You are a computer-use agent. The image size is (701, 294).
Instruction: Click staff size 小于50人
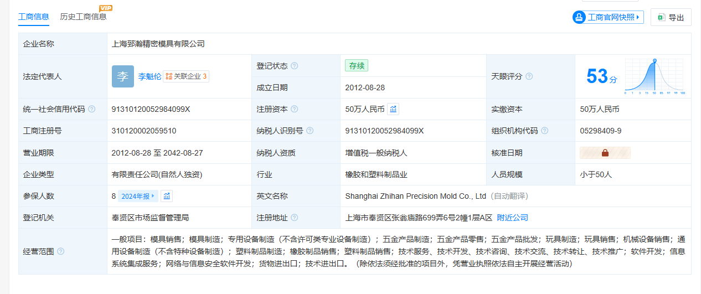(x=596, y=174)
